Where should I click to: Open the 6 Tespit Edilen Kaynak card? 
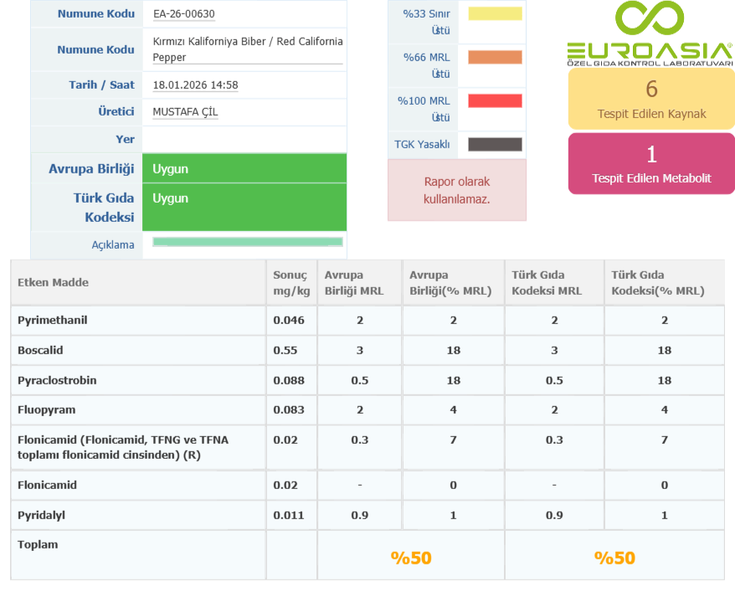(x=651, y=99)
